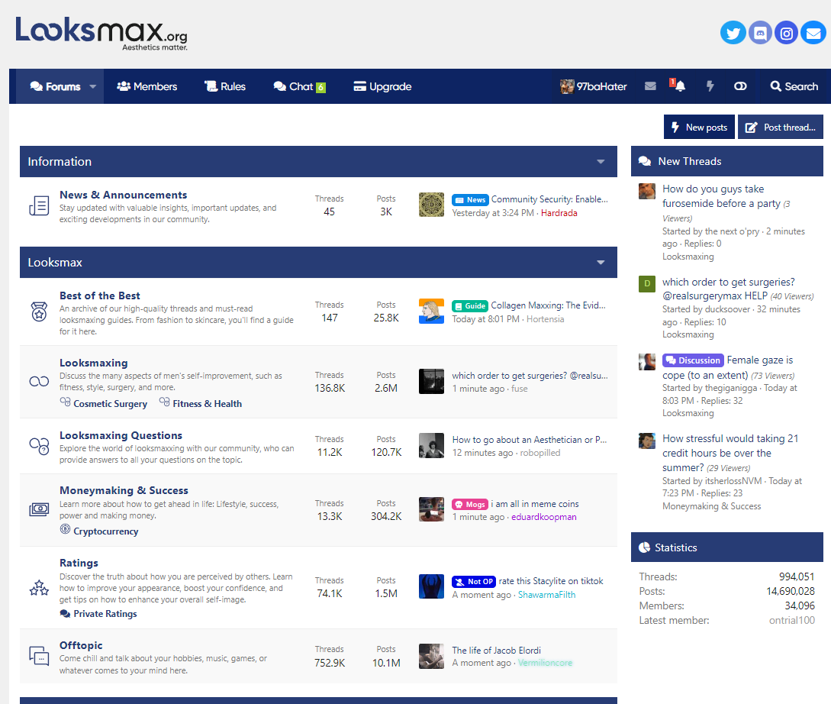Open the Cryptocurrency subforum link
Viewport: 831px width, 704px height.
[x=105, y=531]
